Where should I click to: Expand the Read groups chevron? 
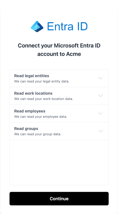point(100,131)
